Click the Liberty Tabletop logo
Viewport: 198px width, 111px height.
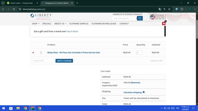41,17
